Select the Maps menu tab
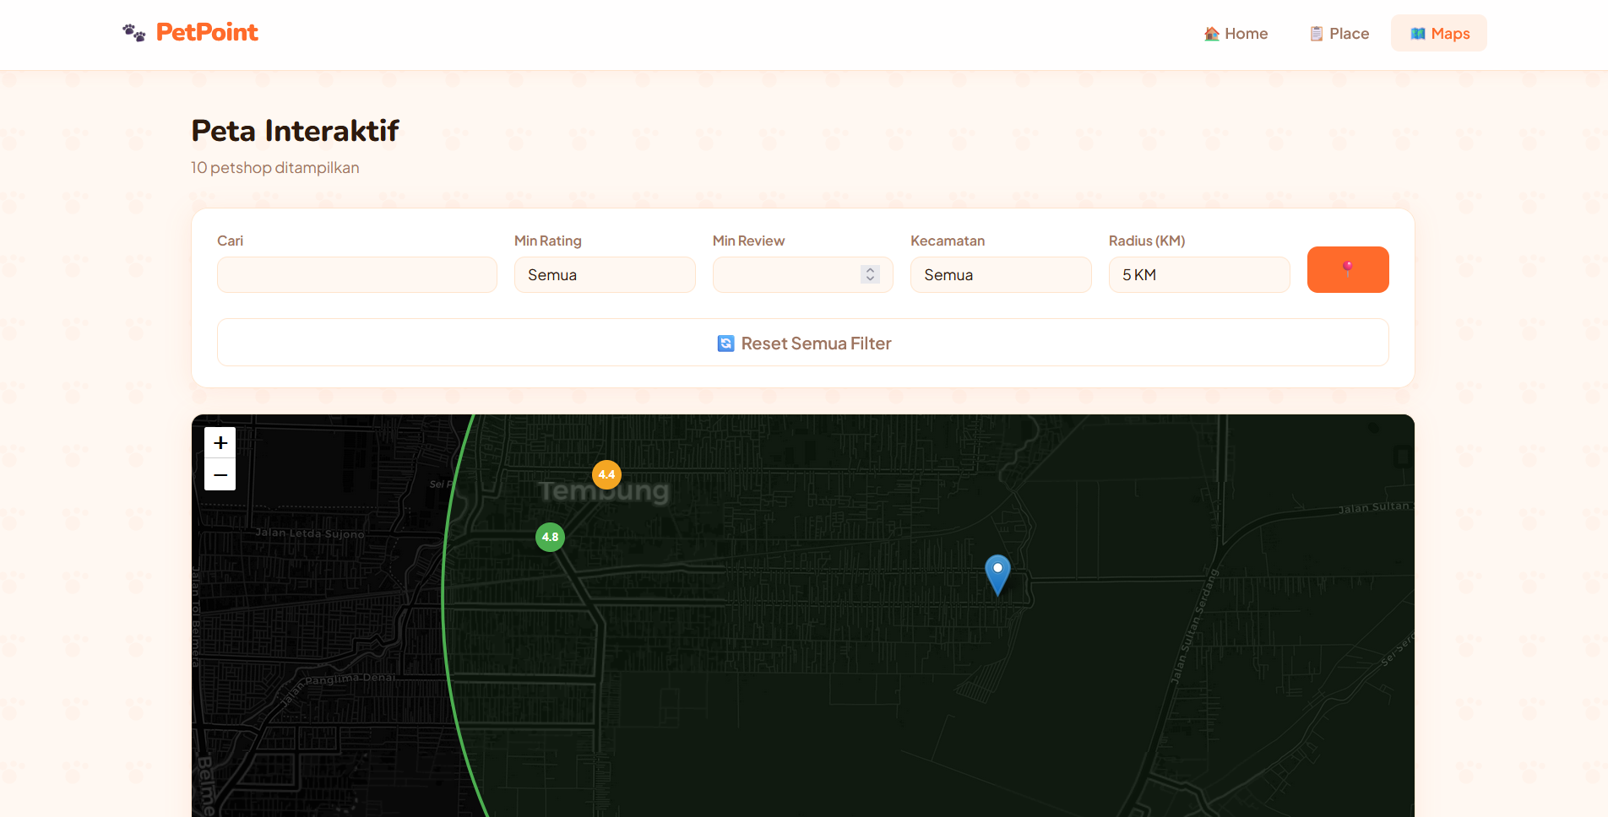 pyautogui.click(x=1439, y=34)
